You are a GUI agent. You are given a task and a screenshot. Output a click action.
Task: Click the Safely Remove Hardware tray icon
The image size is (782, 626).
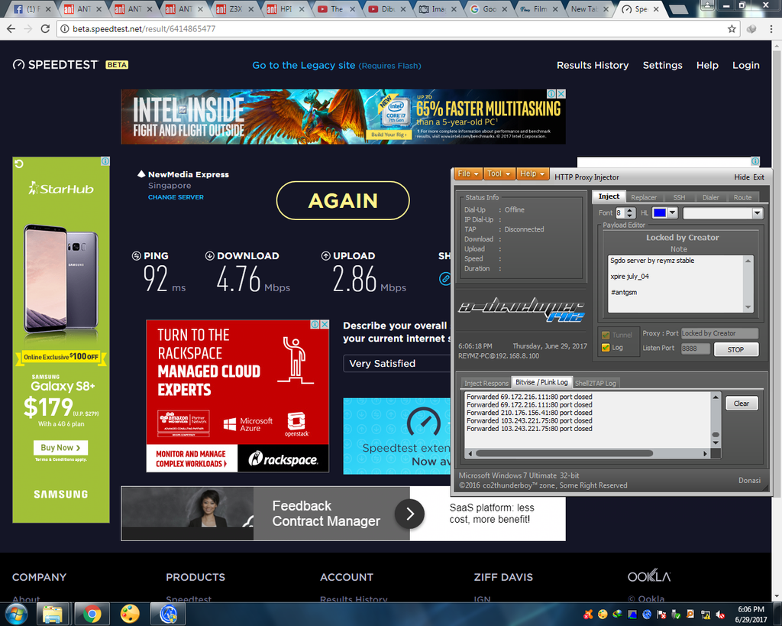point(677,615)
